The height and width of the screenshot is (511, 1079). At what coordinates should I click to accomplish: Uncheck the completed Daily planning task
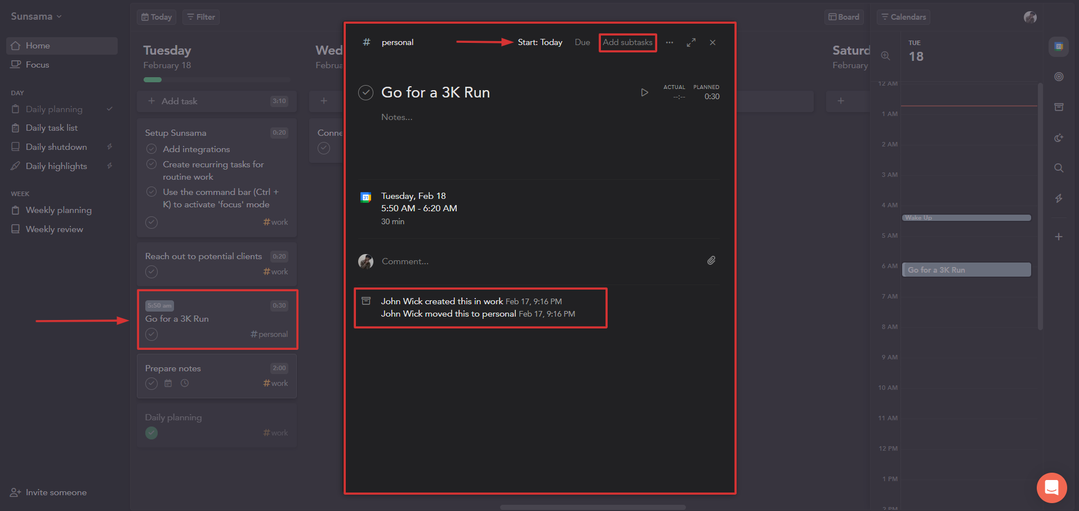click(151, 433)
